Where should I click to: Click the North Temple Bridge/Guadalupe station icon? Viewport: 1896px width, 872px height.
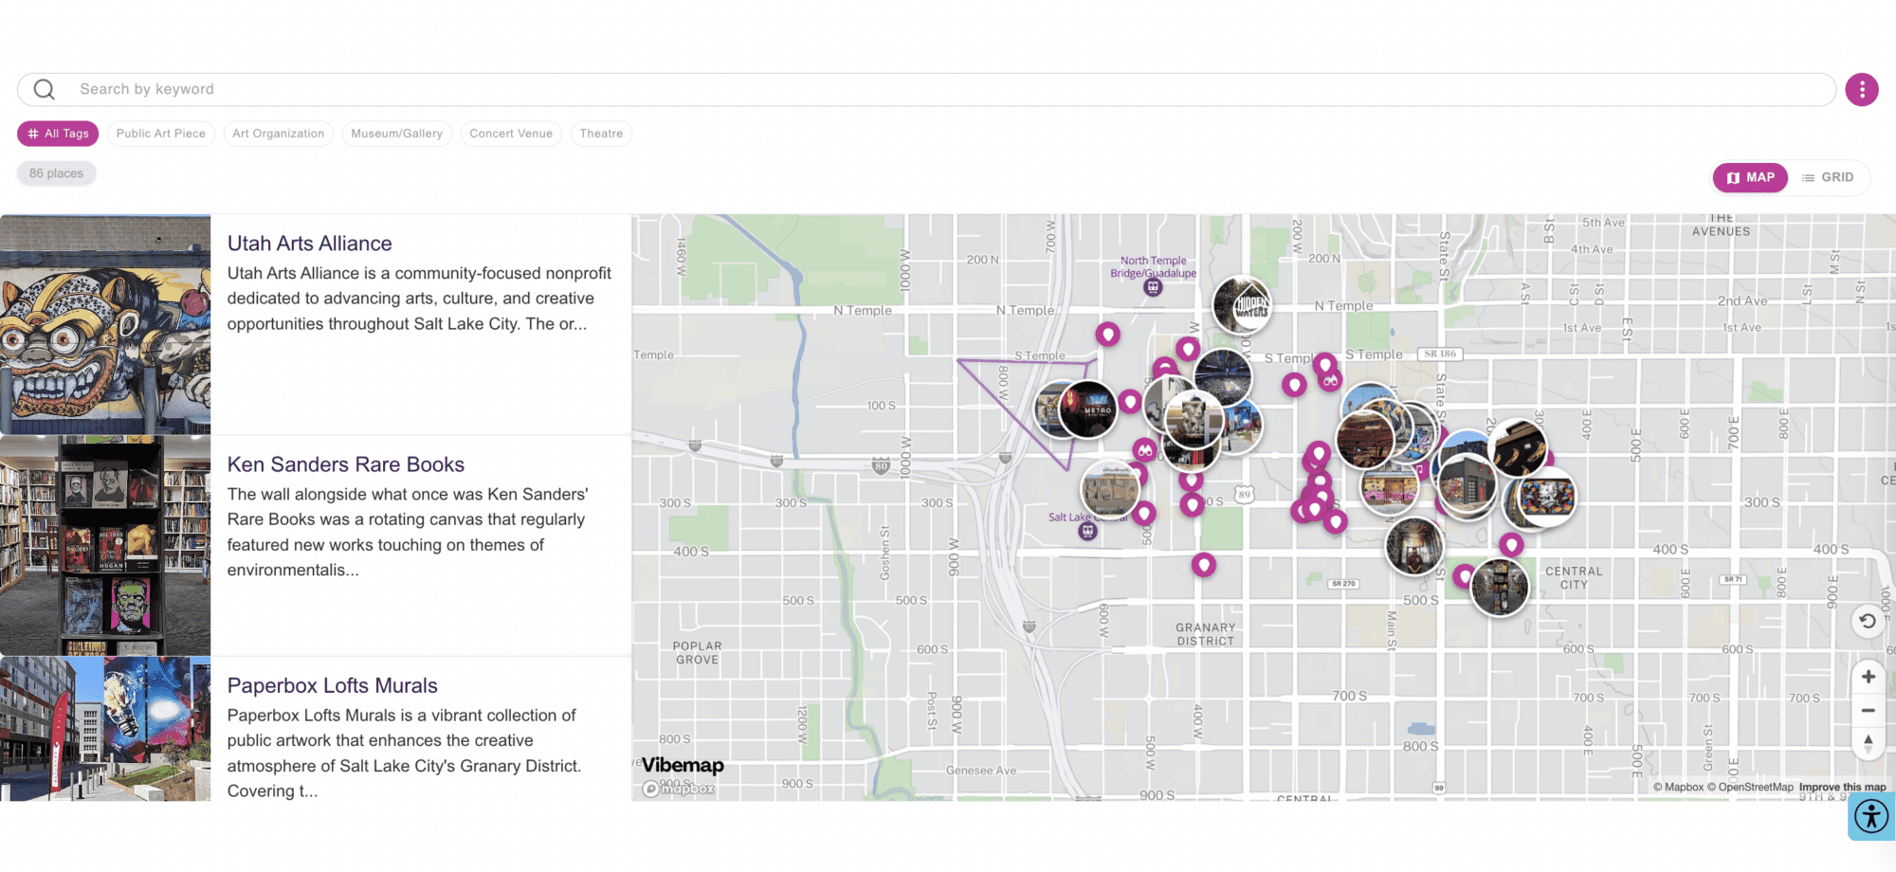click(x=1153, y=287)
